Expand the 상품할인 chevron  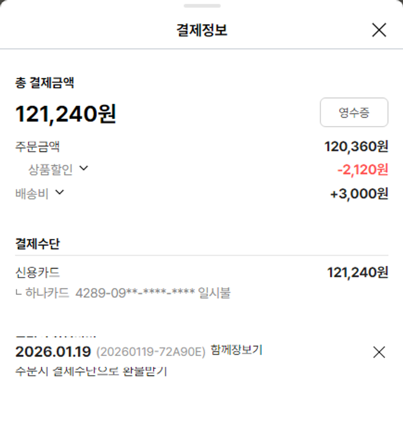(83, 169)
